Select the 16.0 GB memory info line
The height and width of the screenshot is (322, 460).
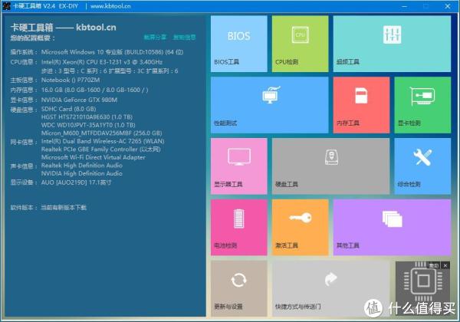(95, 90)
